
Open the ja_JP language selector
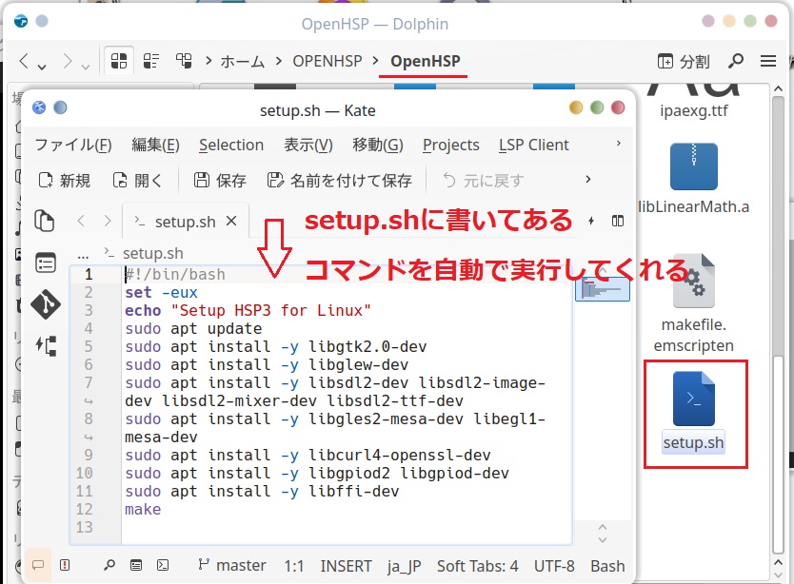404,566
